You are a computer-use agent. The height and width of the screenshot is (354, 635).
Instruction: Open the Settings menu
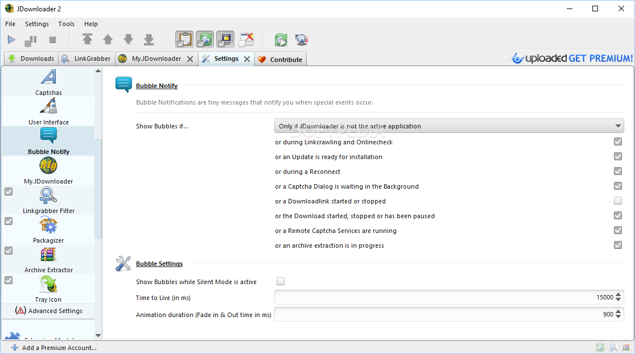coord(37,24)
